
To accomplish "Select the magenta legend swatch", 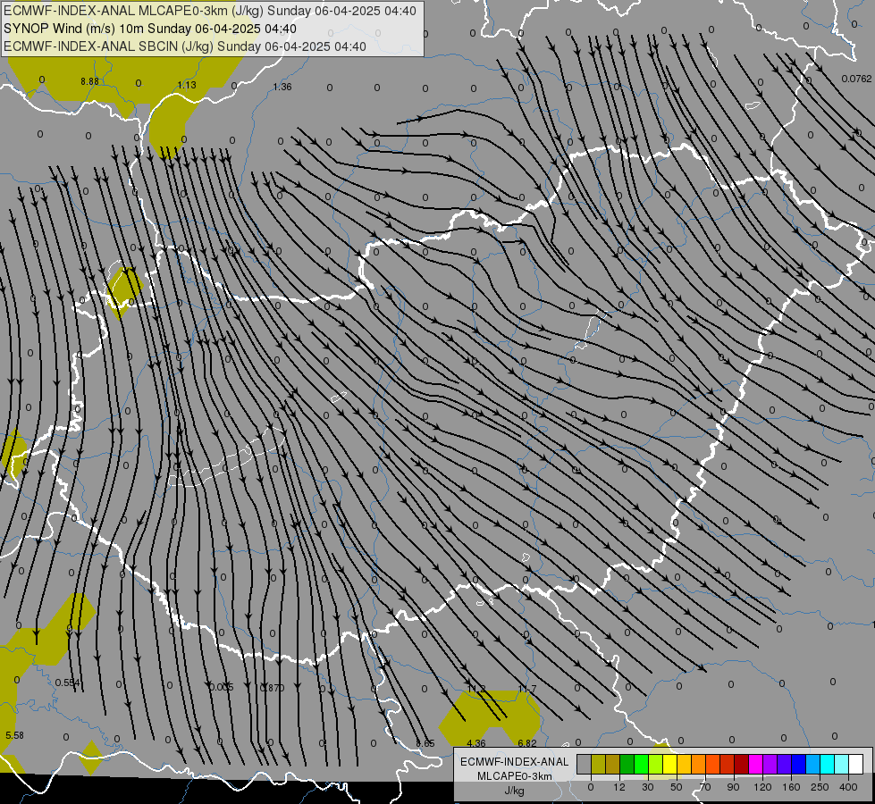I will [756, 764].
